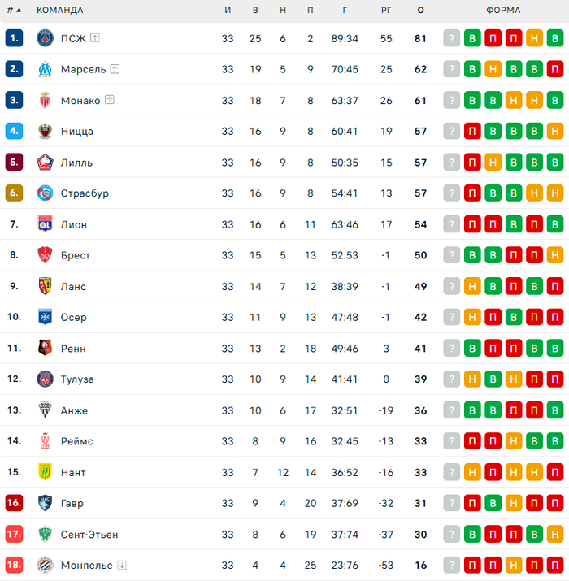Click the red 16. position badge for Гавр

pos(14,503)
